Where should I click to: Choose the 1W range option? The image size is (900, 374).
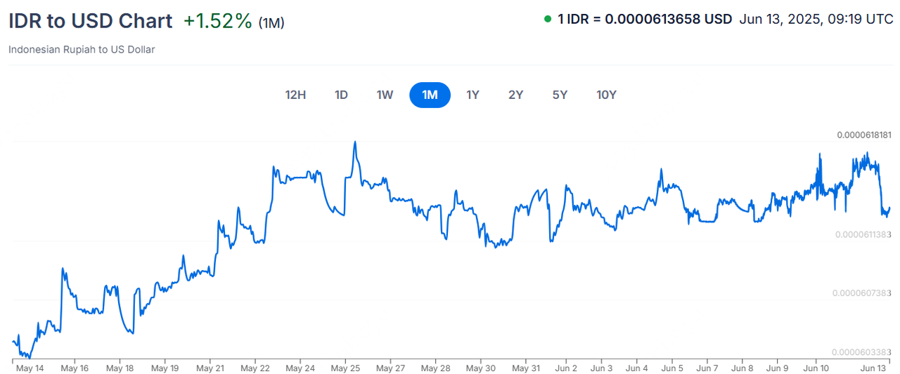click(x=385, y=95)
